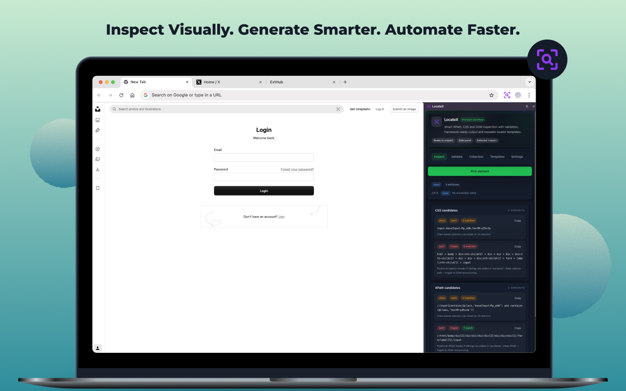Click the LocateX logo in panel header card
626x391 pixels.
[436, 122]
